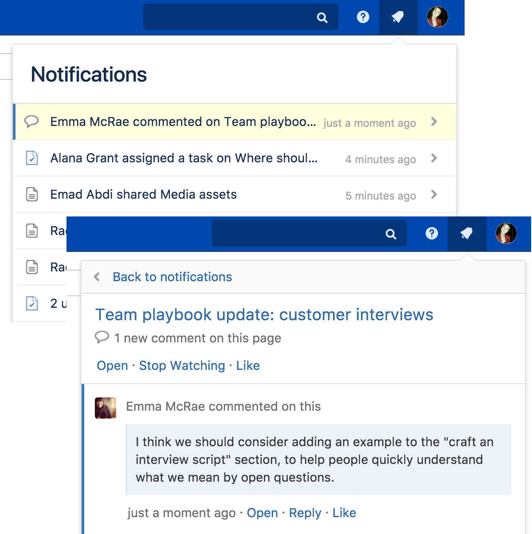
Task: Expand the Emma McRae notification using its chevron
Action: (x=434, y=122)
